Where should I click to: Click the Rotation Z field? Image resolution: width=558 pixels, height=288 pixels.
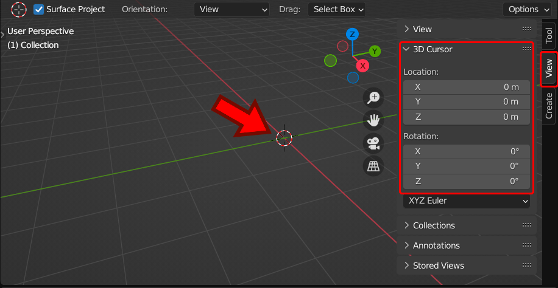pyautogui.click(x=466, y=181)
